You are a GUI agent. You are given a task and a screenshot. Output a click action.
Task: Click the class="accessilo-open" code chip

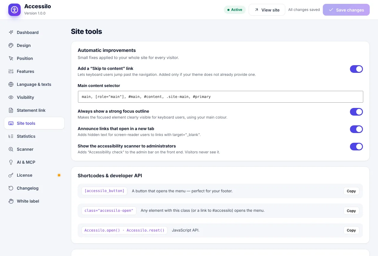click(x=109, y=211)
